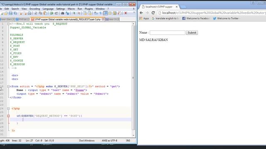Click the Print icon in Notepad++
The image size is (266, 149).
(30, 13)
